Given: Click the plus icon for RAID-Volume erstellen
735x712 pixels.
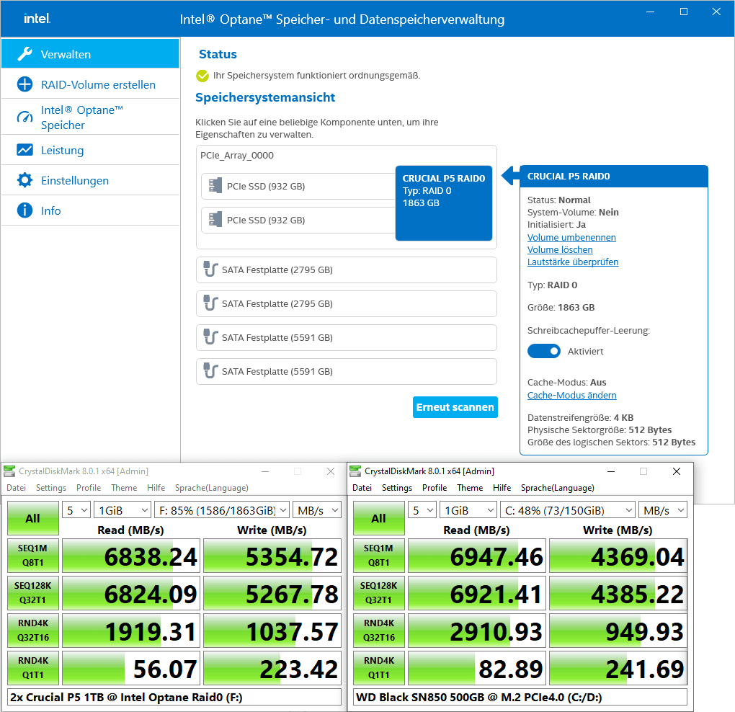Looking at the screenshot, I should pos(24,84).
